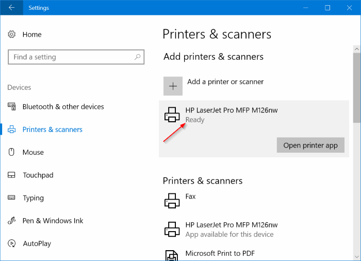361x261 pixels.
Task: Select the Mouse icon in sidebar
Action: pos(11,152)
